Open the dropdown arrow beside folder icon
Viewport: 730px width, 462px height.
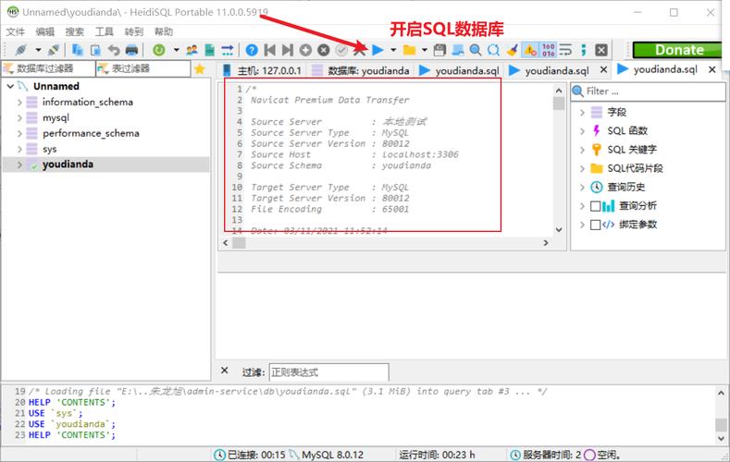[x=424, y=50]
